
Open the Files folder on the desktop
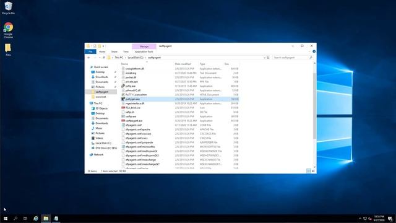[x=8, y=50]
